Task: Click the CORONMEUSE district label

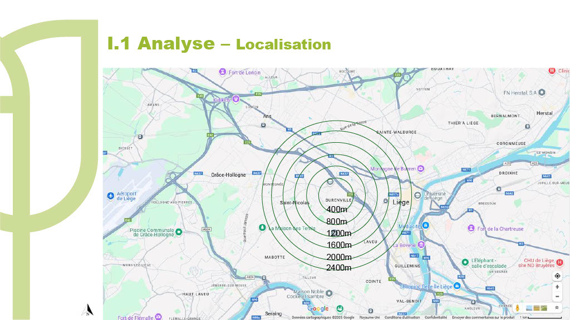Action: [511, 144]
